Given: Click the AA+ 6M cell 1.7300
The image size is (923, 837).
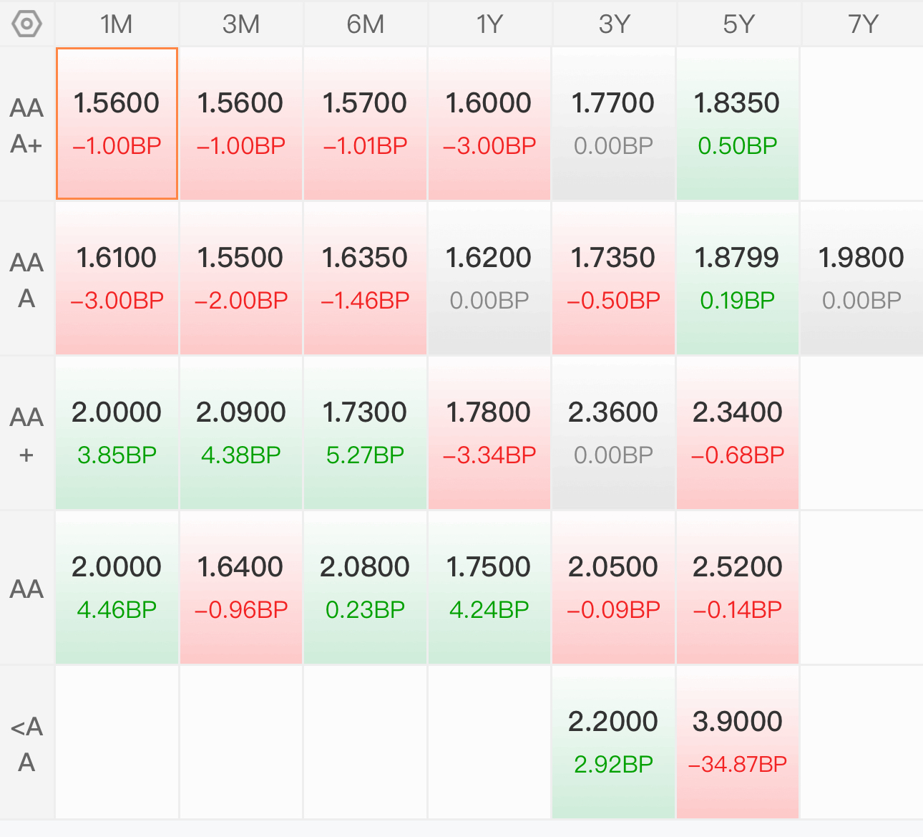Looking at the screenshot, I should tap(365, 433).
